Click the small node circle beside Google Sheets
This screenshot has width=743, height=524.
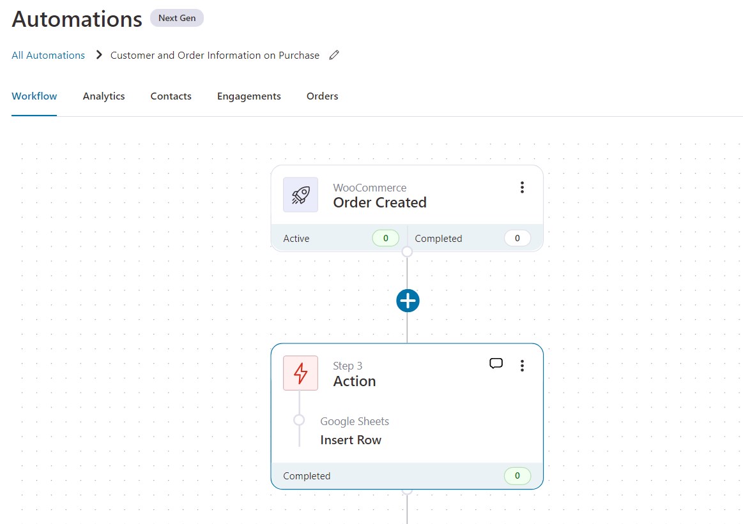(x=299, y=420)
